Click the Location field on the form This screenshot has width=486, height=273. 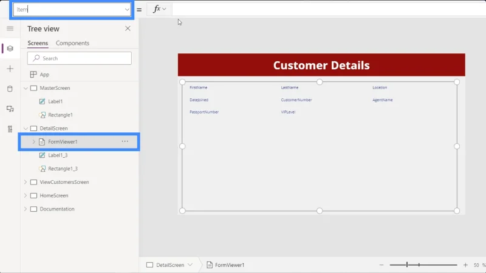pyautogui.click(x=380, y=87)
